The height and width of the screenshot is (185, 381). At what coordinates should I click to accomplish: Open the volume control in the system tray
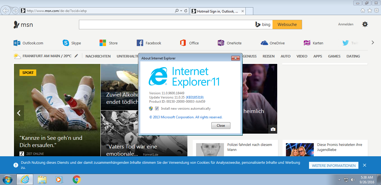point(353,179)
